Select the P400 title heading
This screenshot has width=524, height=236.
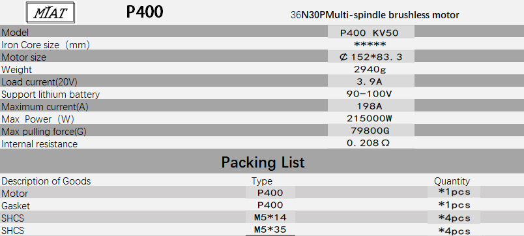click(x=145, y=12)
